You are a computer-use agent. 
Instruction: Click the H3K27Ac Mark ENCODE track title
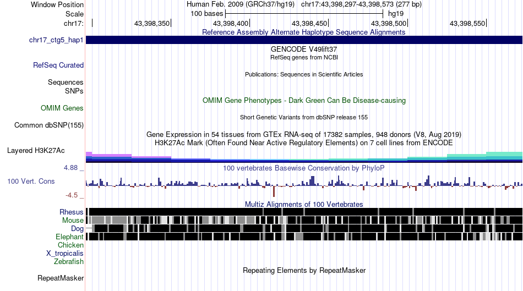click(304, 143)
